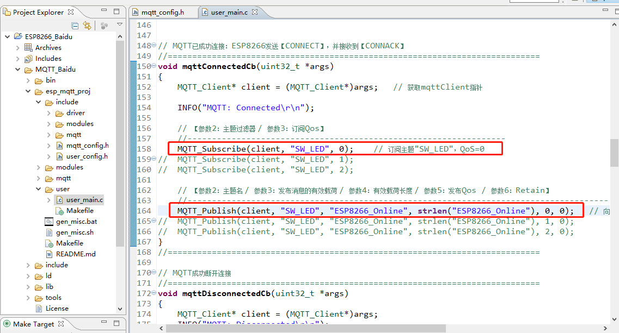Click the Makefile icon under user folder
The width and height of the screenshot is (619, 333).
59,210
